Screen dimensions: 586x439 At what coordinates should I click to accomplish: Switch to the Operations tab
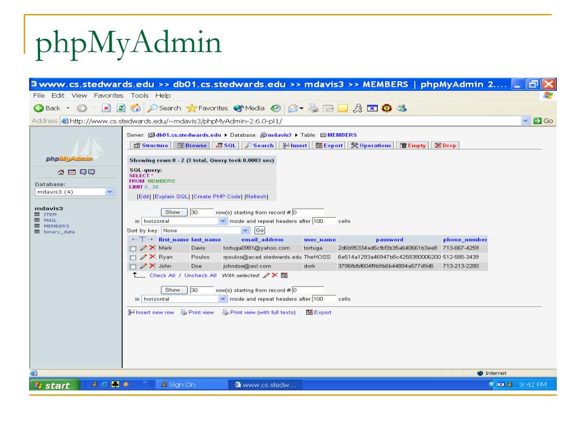click(x=371, y=146)
